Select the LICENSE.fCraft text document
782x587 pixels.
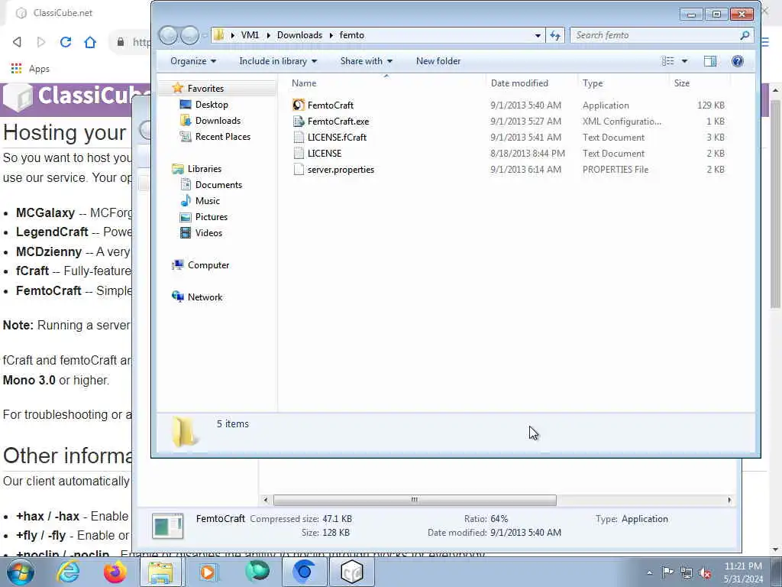coord(337,138)
